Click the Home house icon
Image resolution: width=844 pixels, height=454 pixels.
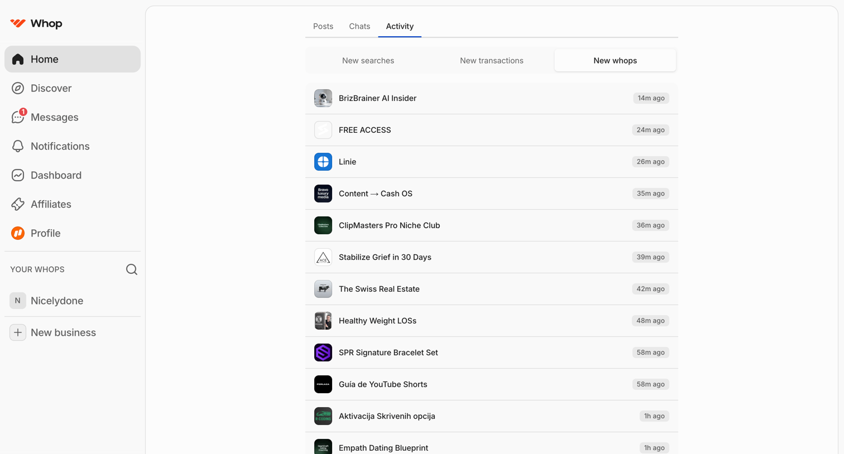(x=18, y=59)
